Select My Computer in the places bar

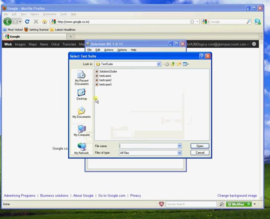click(81, 130)
